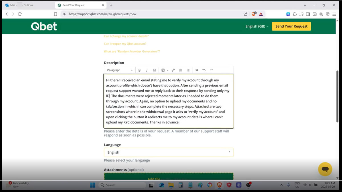
Task: Open the Brave Wallet icon
Action: 315,14
